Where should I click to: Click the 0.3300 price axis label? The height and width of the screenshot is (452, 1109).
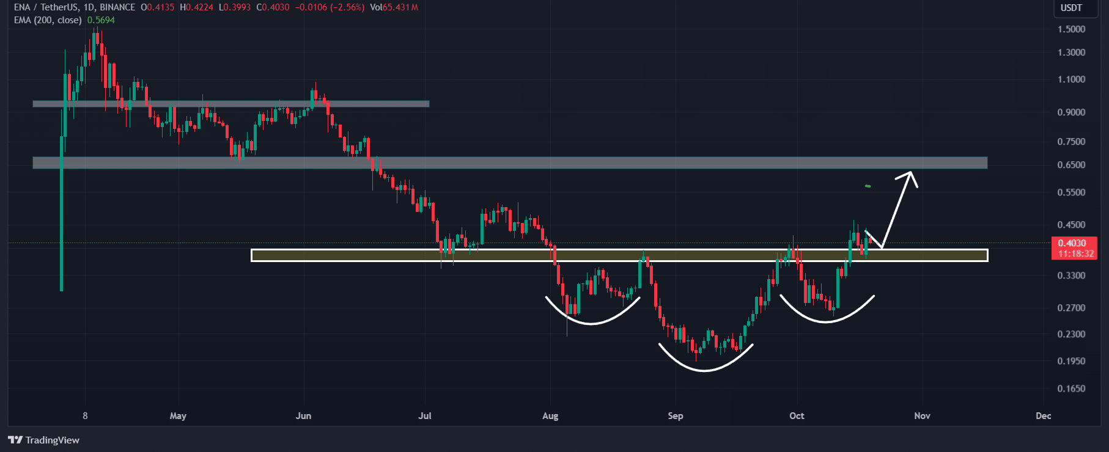pyautogui.click(x=1071, y=275)
